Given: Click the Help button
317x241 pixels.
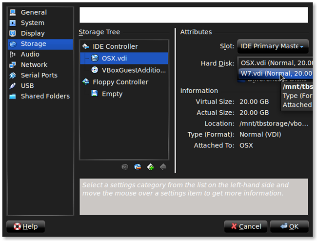Looking at the screenshot, I should [x=26, y=227].
